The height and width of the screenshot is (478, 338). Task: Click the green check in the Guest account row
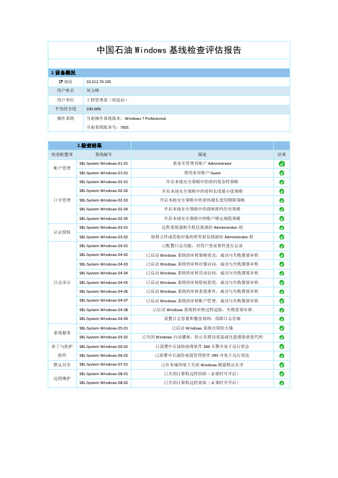pyautogui.click(x=281, y=173)
